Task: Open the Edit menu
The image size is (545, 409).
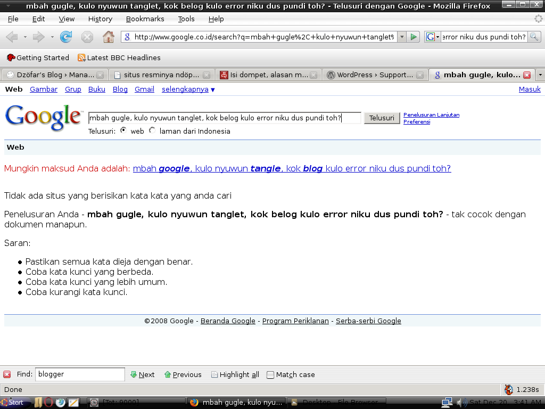Action: click(x=38, y=19)
